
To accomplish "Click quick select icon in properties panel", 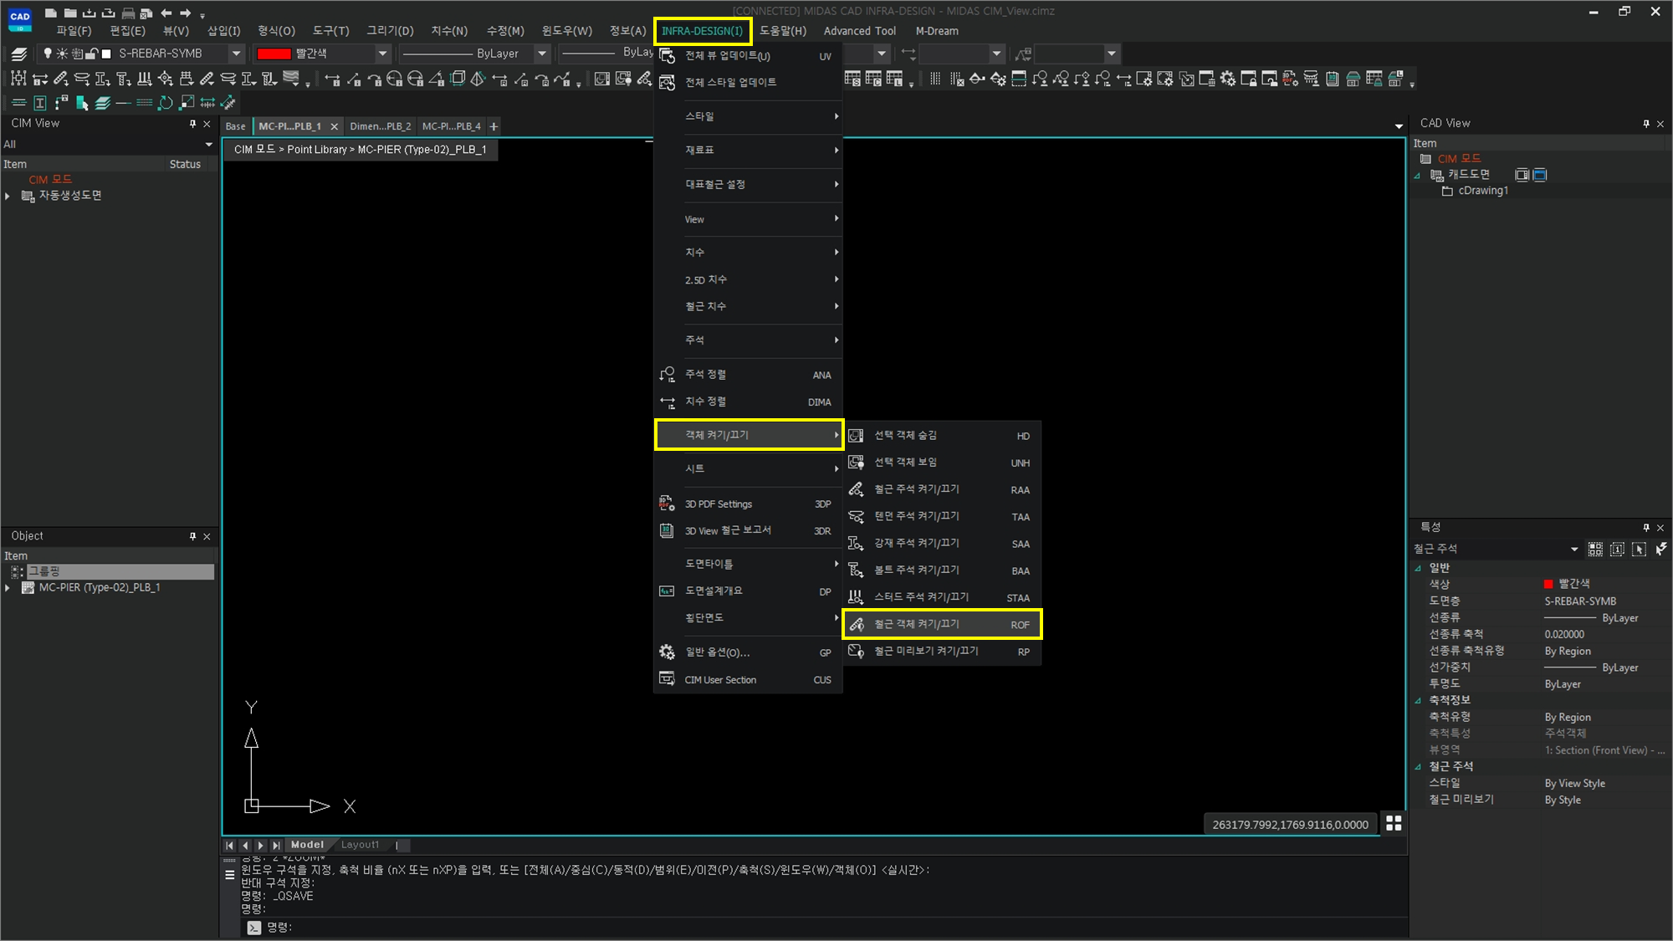I will 1595,549.
